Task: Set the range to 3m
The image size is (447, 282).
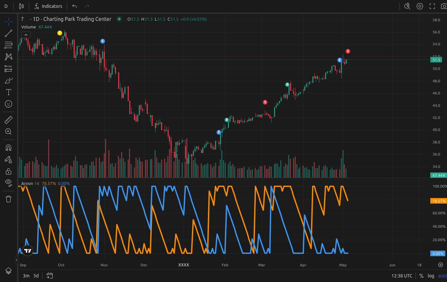Action: coord(26,276)
